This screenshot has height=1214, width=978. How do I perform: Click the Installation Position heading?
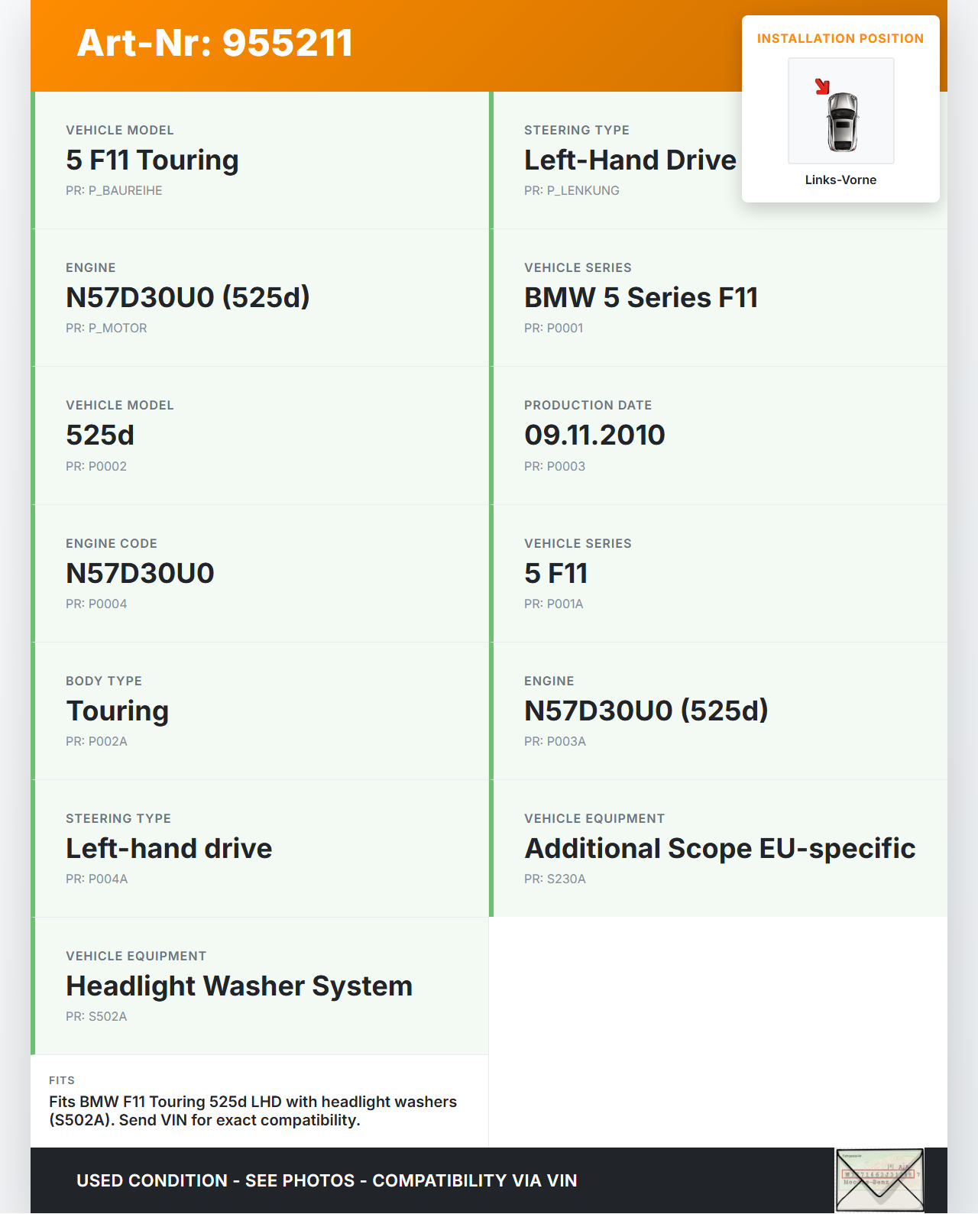pos(840,39)
